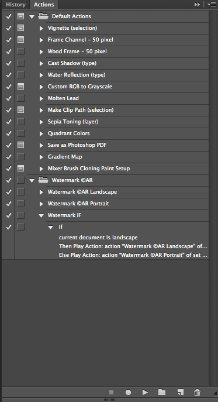Select the Gradient Map action name
The width and height of the screenshot is (218, 402).
65,157
